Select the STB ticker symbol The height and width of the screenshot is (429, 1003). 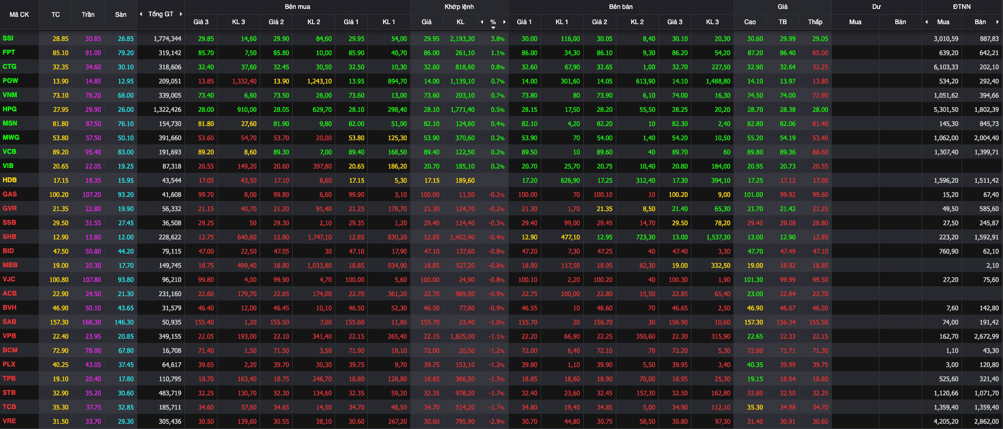coord(9,393)
